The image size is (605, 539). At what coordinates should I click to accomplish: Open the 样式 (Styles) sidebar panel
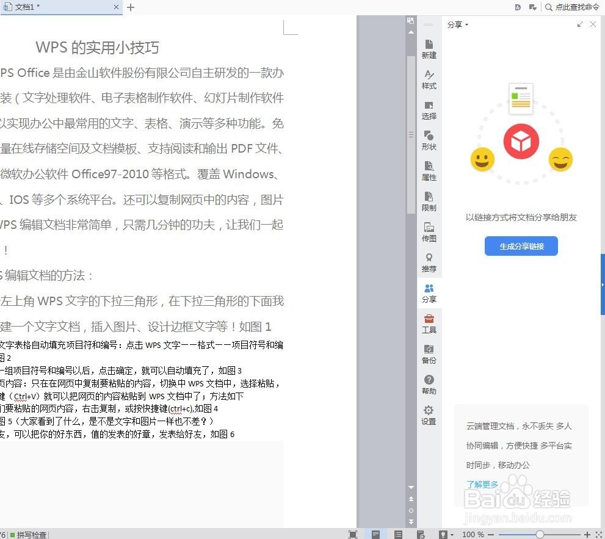pos(429,79)
